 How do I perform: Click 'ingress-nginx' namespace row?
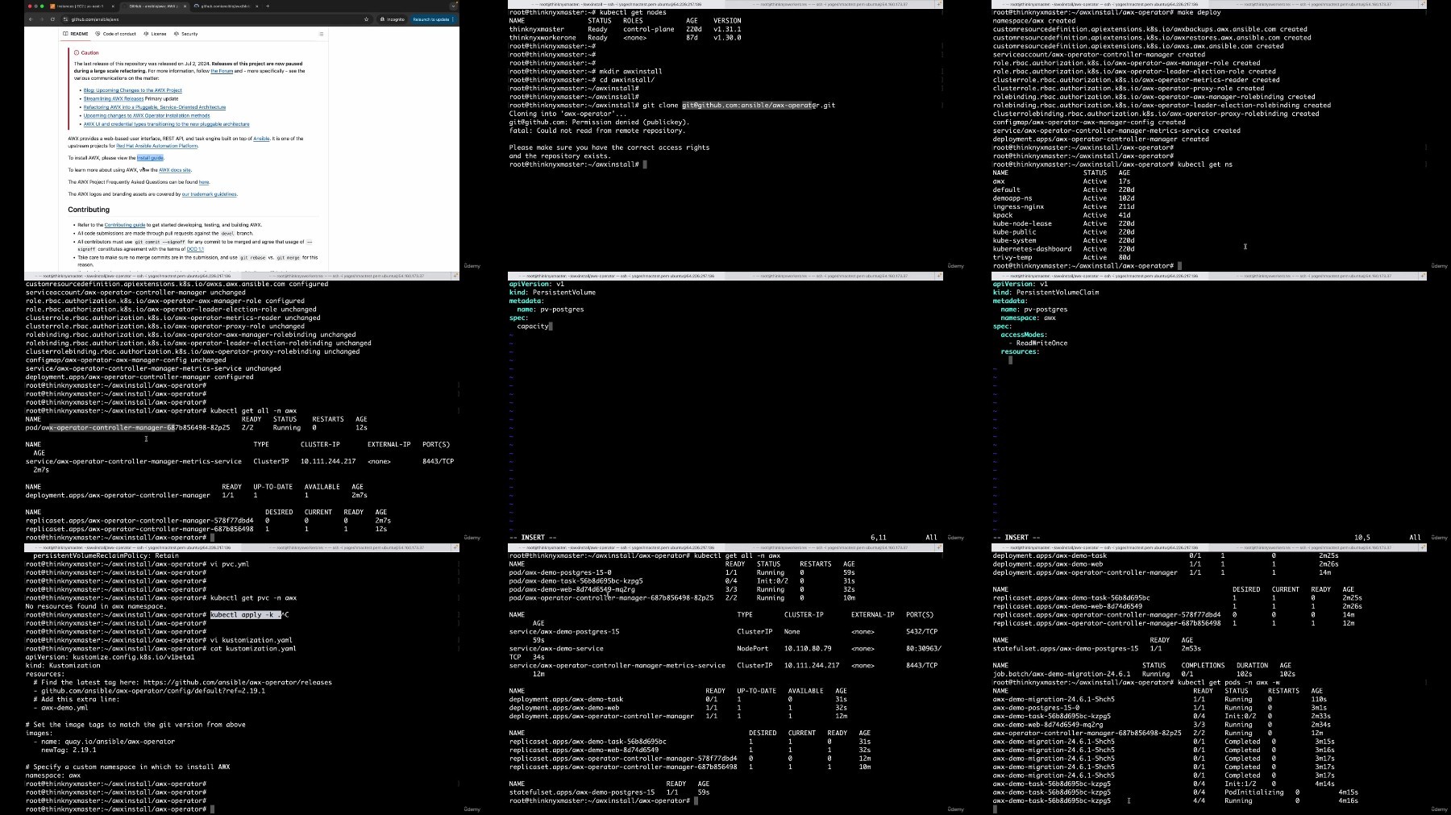pos(1064,206)
